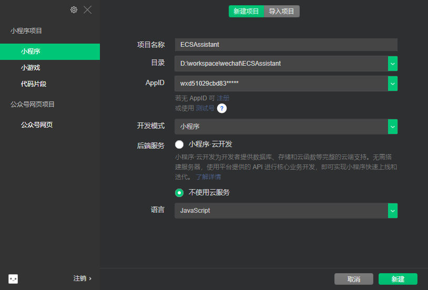This screenshot has height=290, width=428.
Task: Click the 新建 create button
Action: [x=398, y=279]
